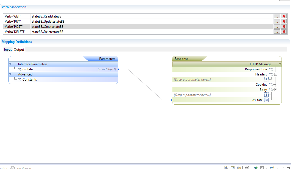
Task: Click the Response Code node icon
Action: point(271,69)
